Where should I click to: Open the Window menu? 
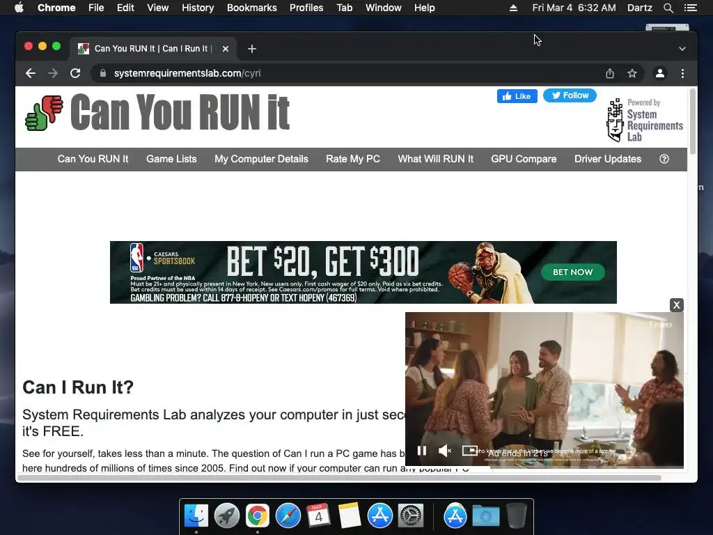pyautogui.click(x=384, y=8)
